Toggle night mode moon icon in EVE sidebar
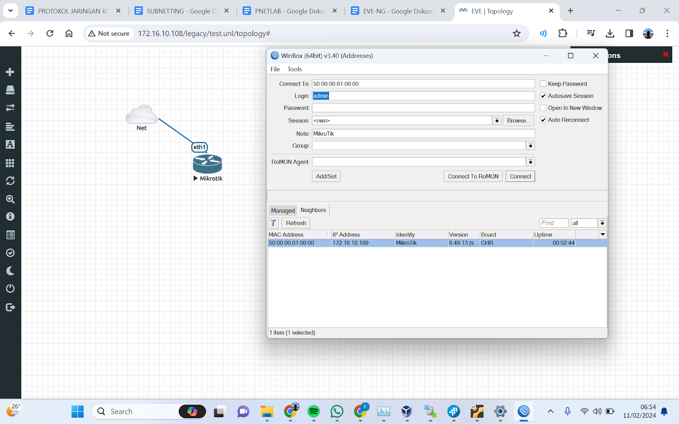Screen dimensions: 679x424 pos(10,271)
